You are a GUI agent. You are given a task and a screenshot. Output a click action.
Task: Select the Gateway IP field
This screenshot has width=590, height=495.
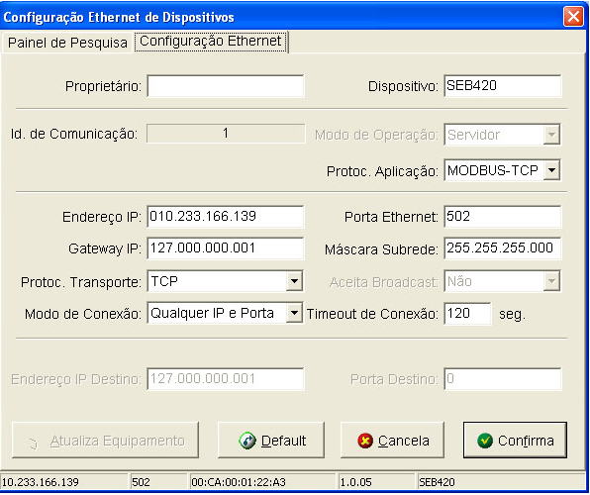[226, 248]
